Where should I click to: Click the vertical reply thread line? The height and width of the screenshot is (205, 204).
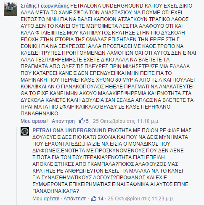[x=17, y=166]
